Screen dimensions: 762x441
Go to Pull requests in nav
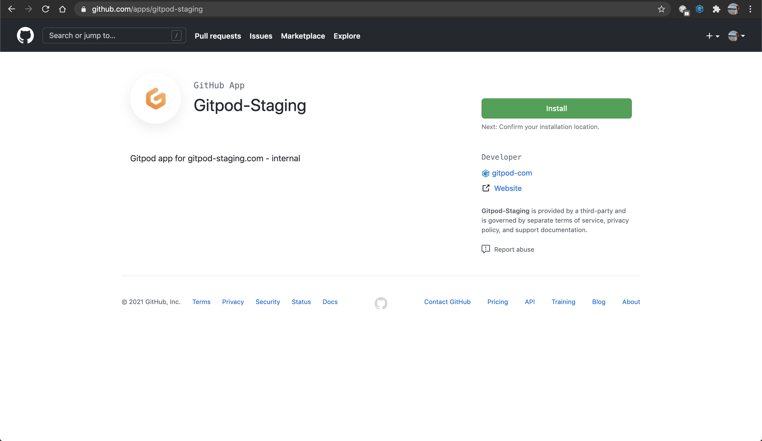pos(218,36)
